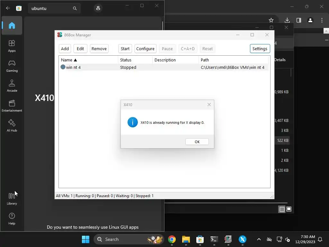The height and width of the screenshot is (247, 329).
Task: Click the VM path cell text
Action: 233,67
